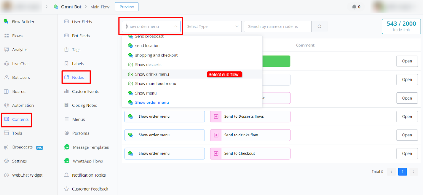Switch to Contents in left sidebar
The image size is (423, 195).
(x=20, y=119)
